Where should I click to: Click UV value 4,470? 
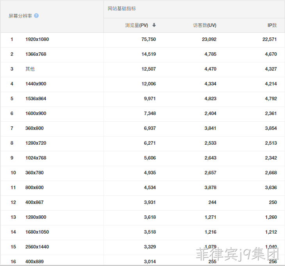[x=210, y=69]
